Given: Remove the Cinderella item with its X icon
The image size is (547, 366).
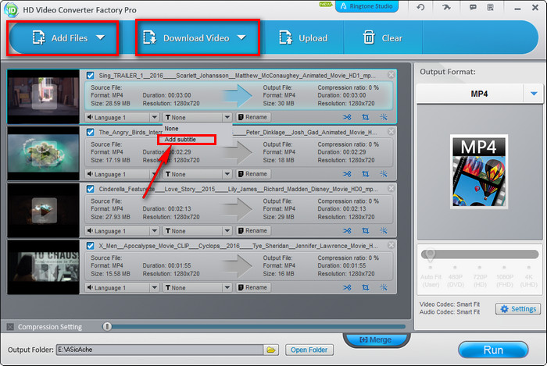Looking at the screenshot, I should pos(391,188).
